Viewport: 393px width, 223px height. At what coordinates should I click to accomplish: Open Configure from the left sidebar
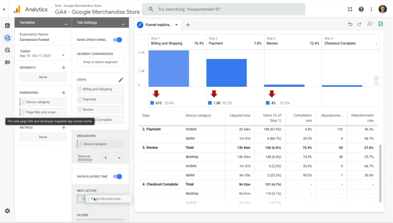tap(7, 62)
